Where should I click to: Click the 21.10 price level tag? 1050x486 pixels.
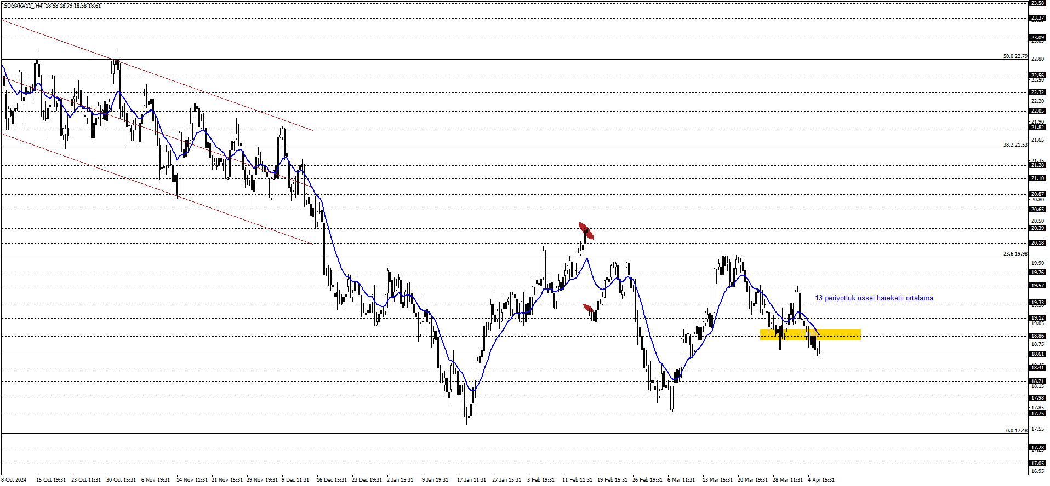pos(1037,178)
